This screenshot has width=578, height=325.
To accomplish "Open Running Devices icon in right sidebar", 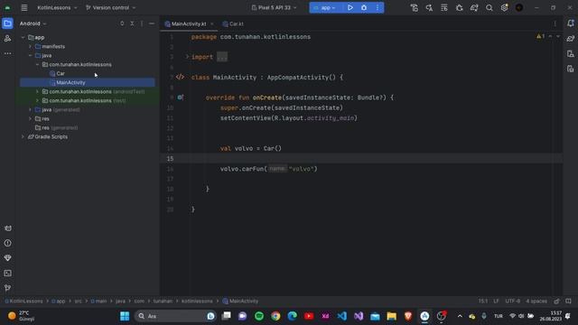I will coord(571,69).
